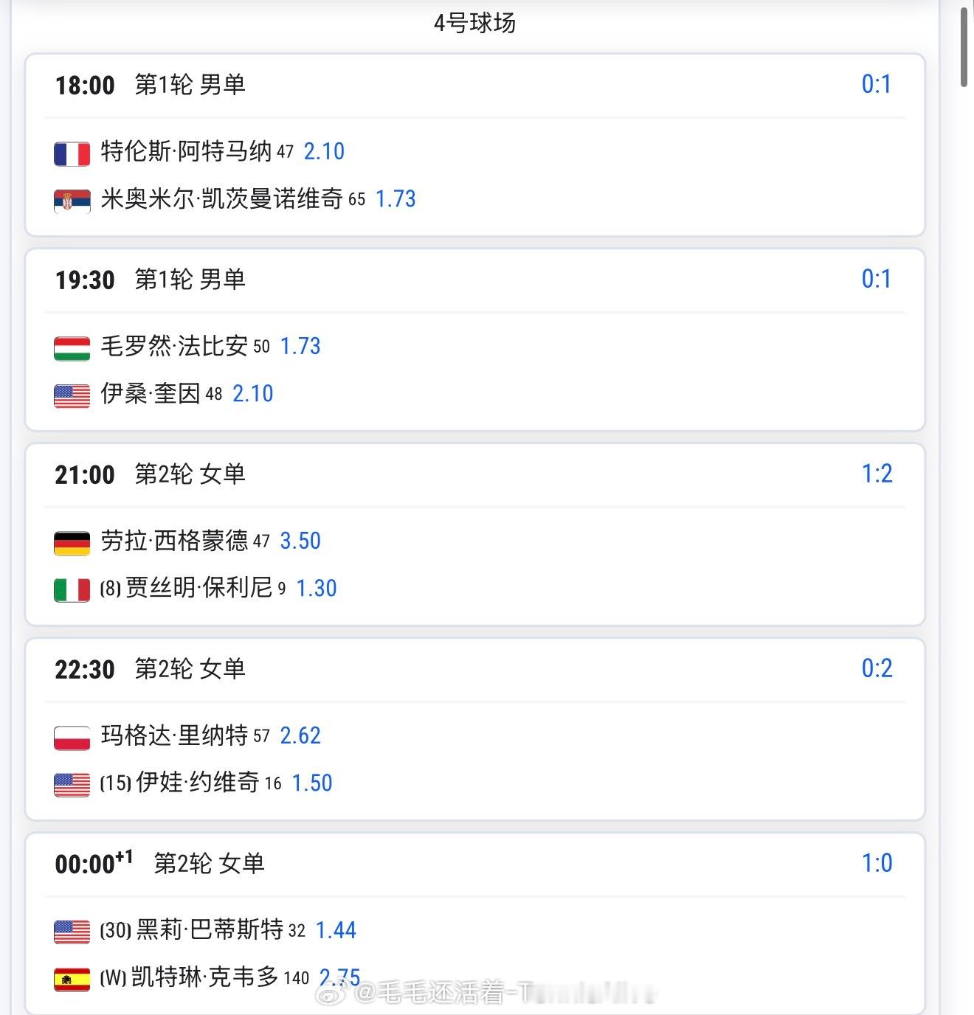Click the French flag icon beside 特伦斯·阿特马纳
This screenshot has height=1015, width=974.
click(x=72, y=153)
